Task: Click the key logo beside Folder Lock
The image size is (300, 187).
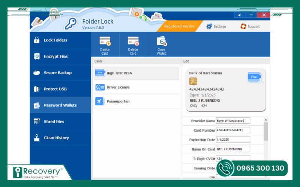Action: pos(70,24)
